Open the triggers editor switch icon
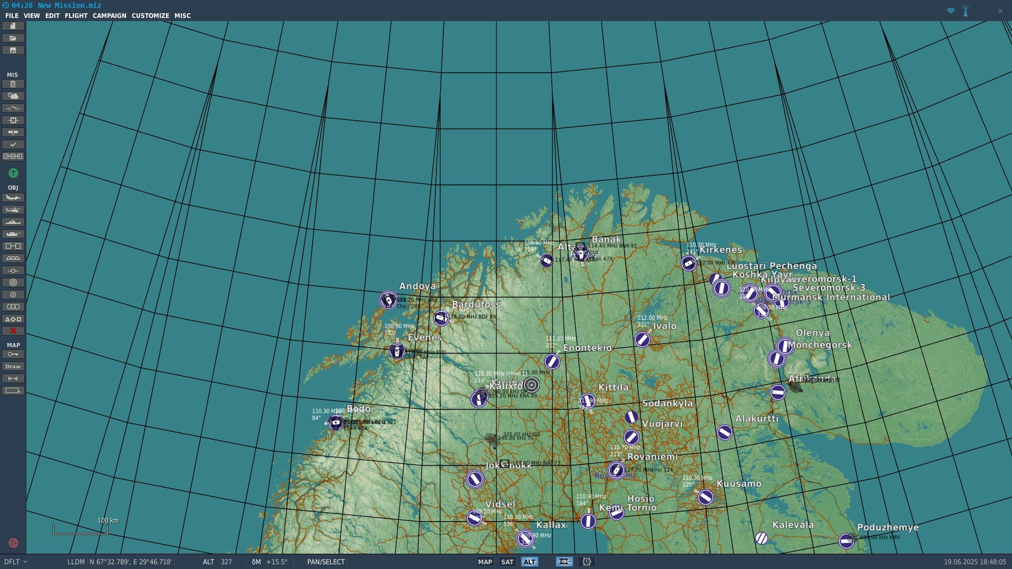Image resolution: width=1012 pixels, height=569 pixels. coord(13,108)
